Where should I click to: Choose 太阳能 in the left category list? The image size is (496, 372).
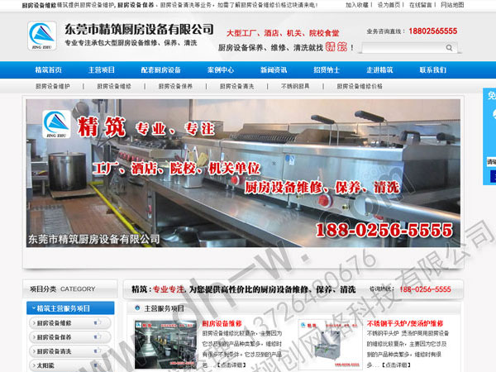(x=45, y=364)
